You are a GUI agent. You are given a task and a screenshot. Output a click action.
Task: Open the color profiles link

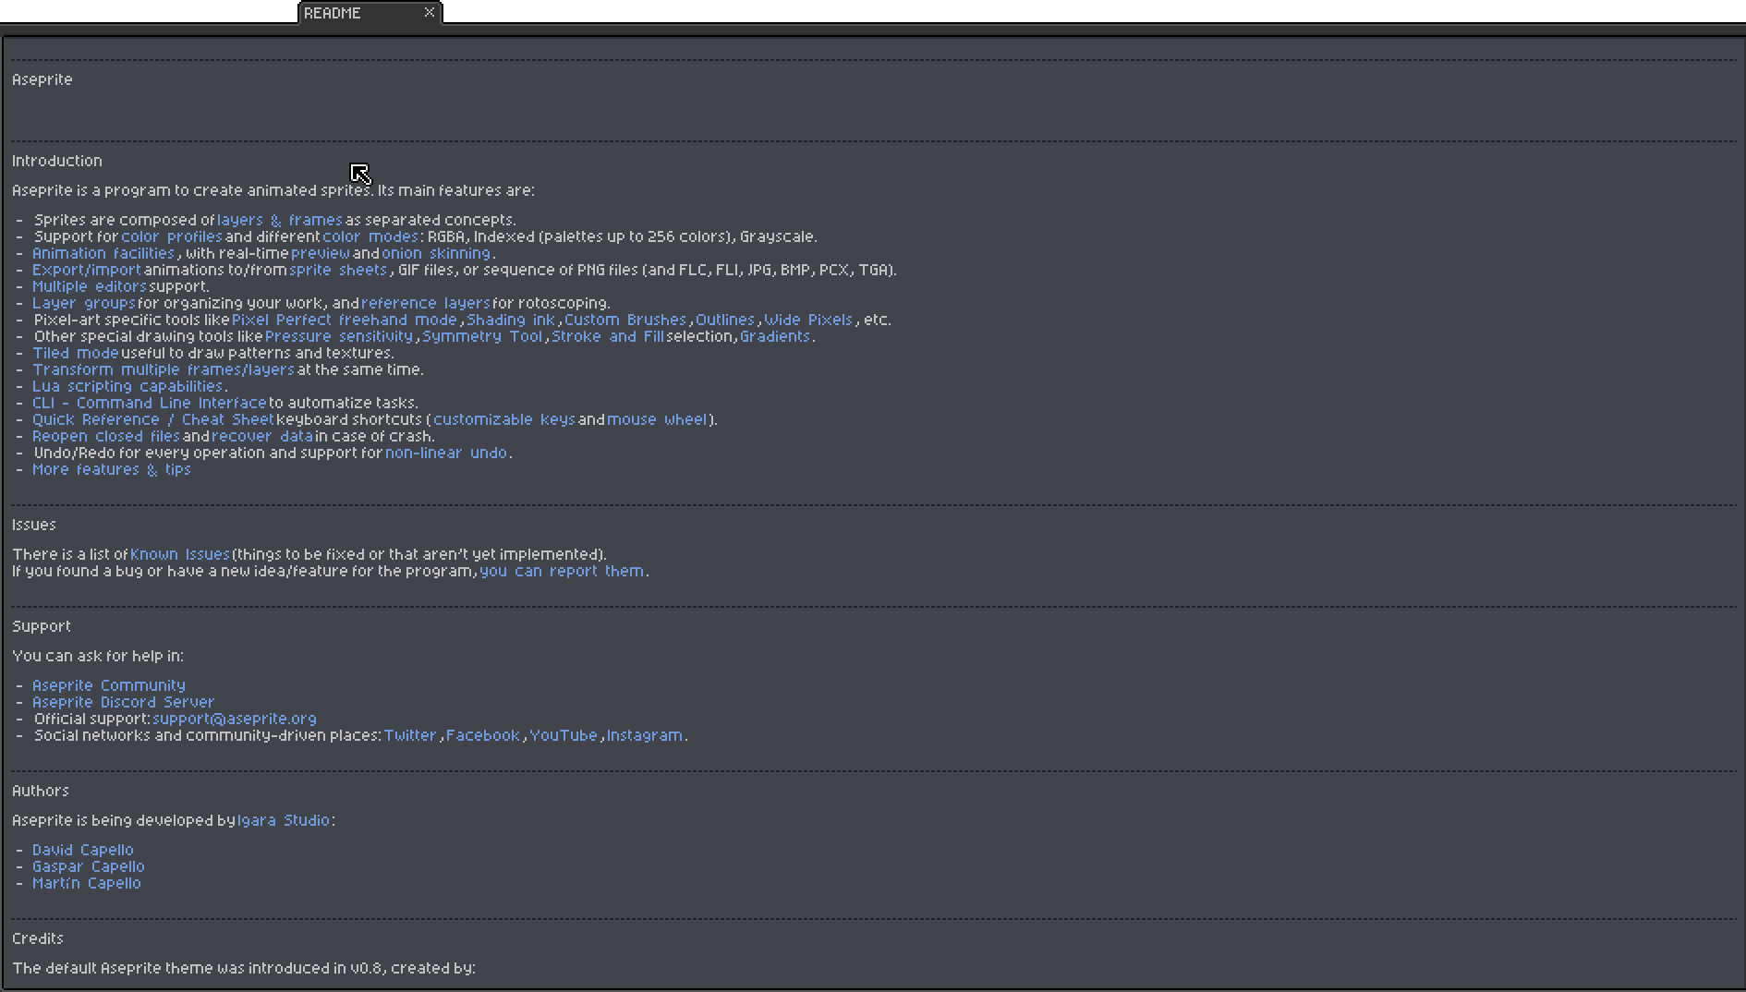pos(172,236)
